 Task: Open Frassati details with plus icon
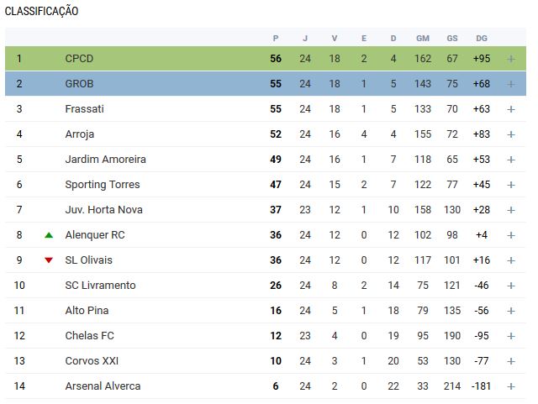tap(511, 109)
